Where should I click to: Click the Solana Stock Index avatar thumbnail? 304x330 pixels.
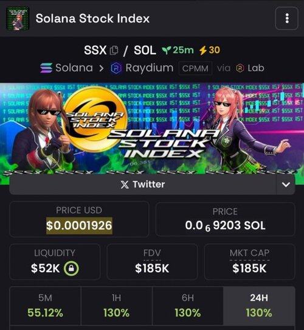18,18
